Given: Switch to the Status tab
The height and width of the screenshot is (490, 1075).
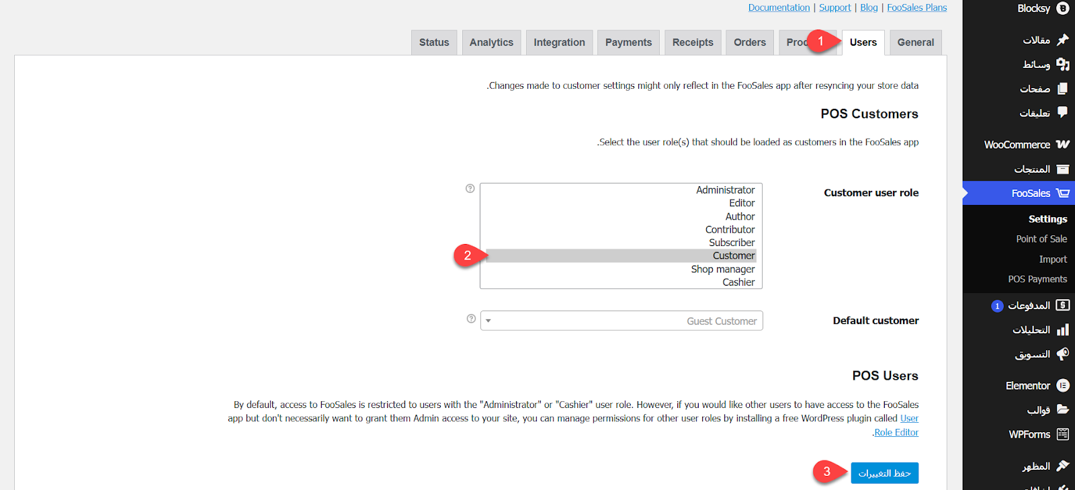Looking at the screenshot, I should (434, 42).
